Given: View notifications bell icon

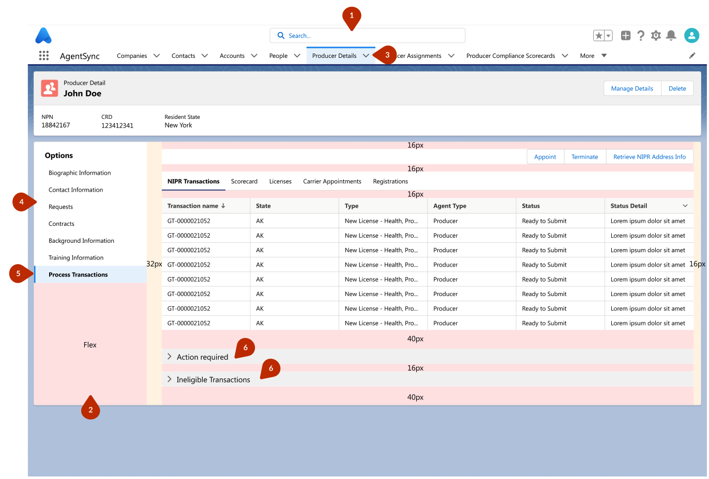Looking at the screenshot, I should coord(671,36).
